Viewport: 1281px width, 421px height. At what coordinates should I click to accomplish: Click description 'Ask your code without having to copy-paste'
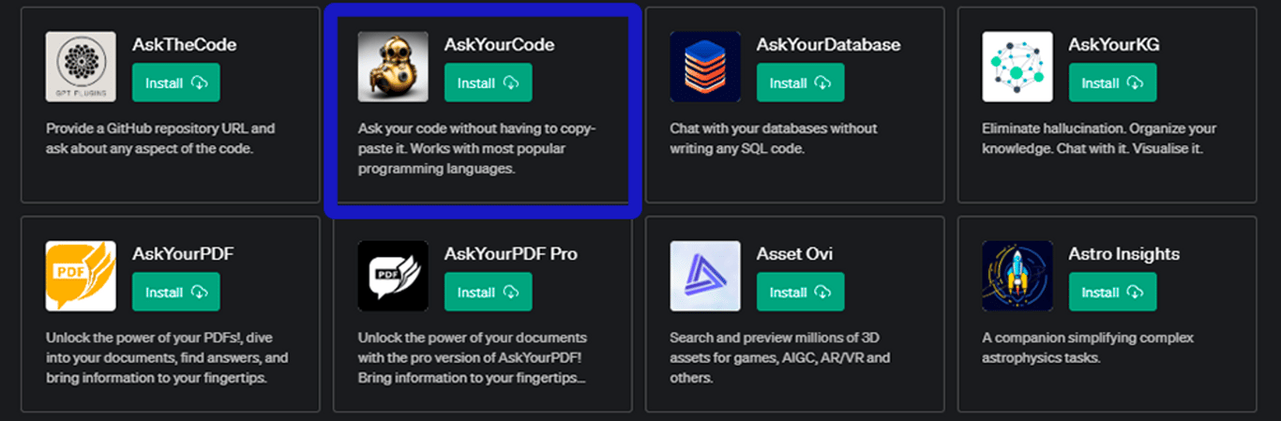[x=477, y=148]
